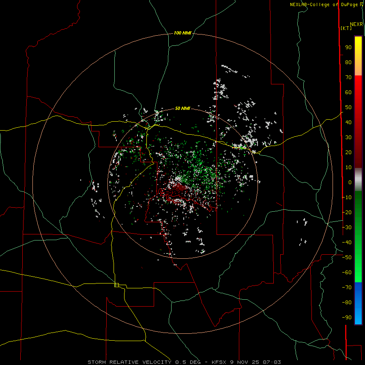Pick the gray zero-velocity segment of the color bar
365x365 pixels.
pos(358,180)
